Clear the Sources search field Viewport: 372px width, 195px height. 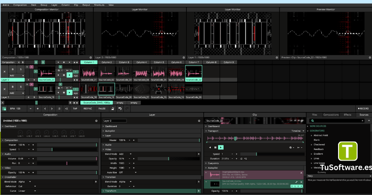click(362, 121)
